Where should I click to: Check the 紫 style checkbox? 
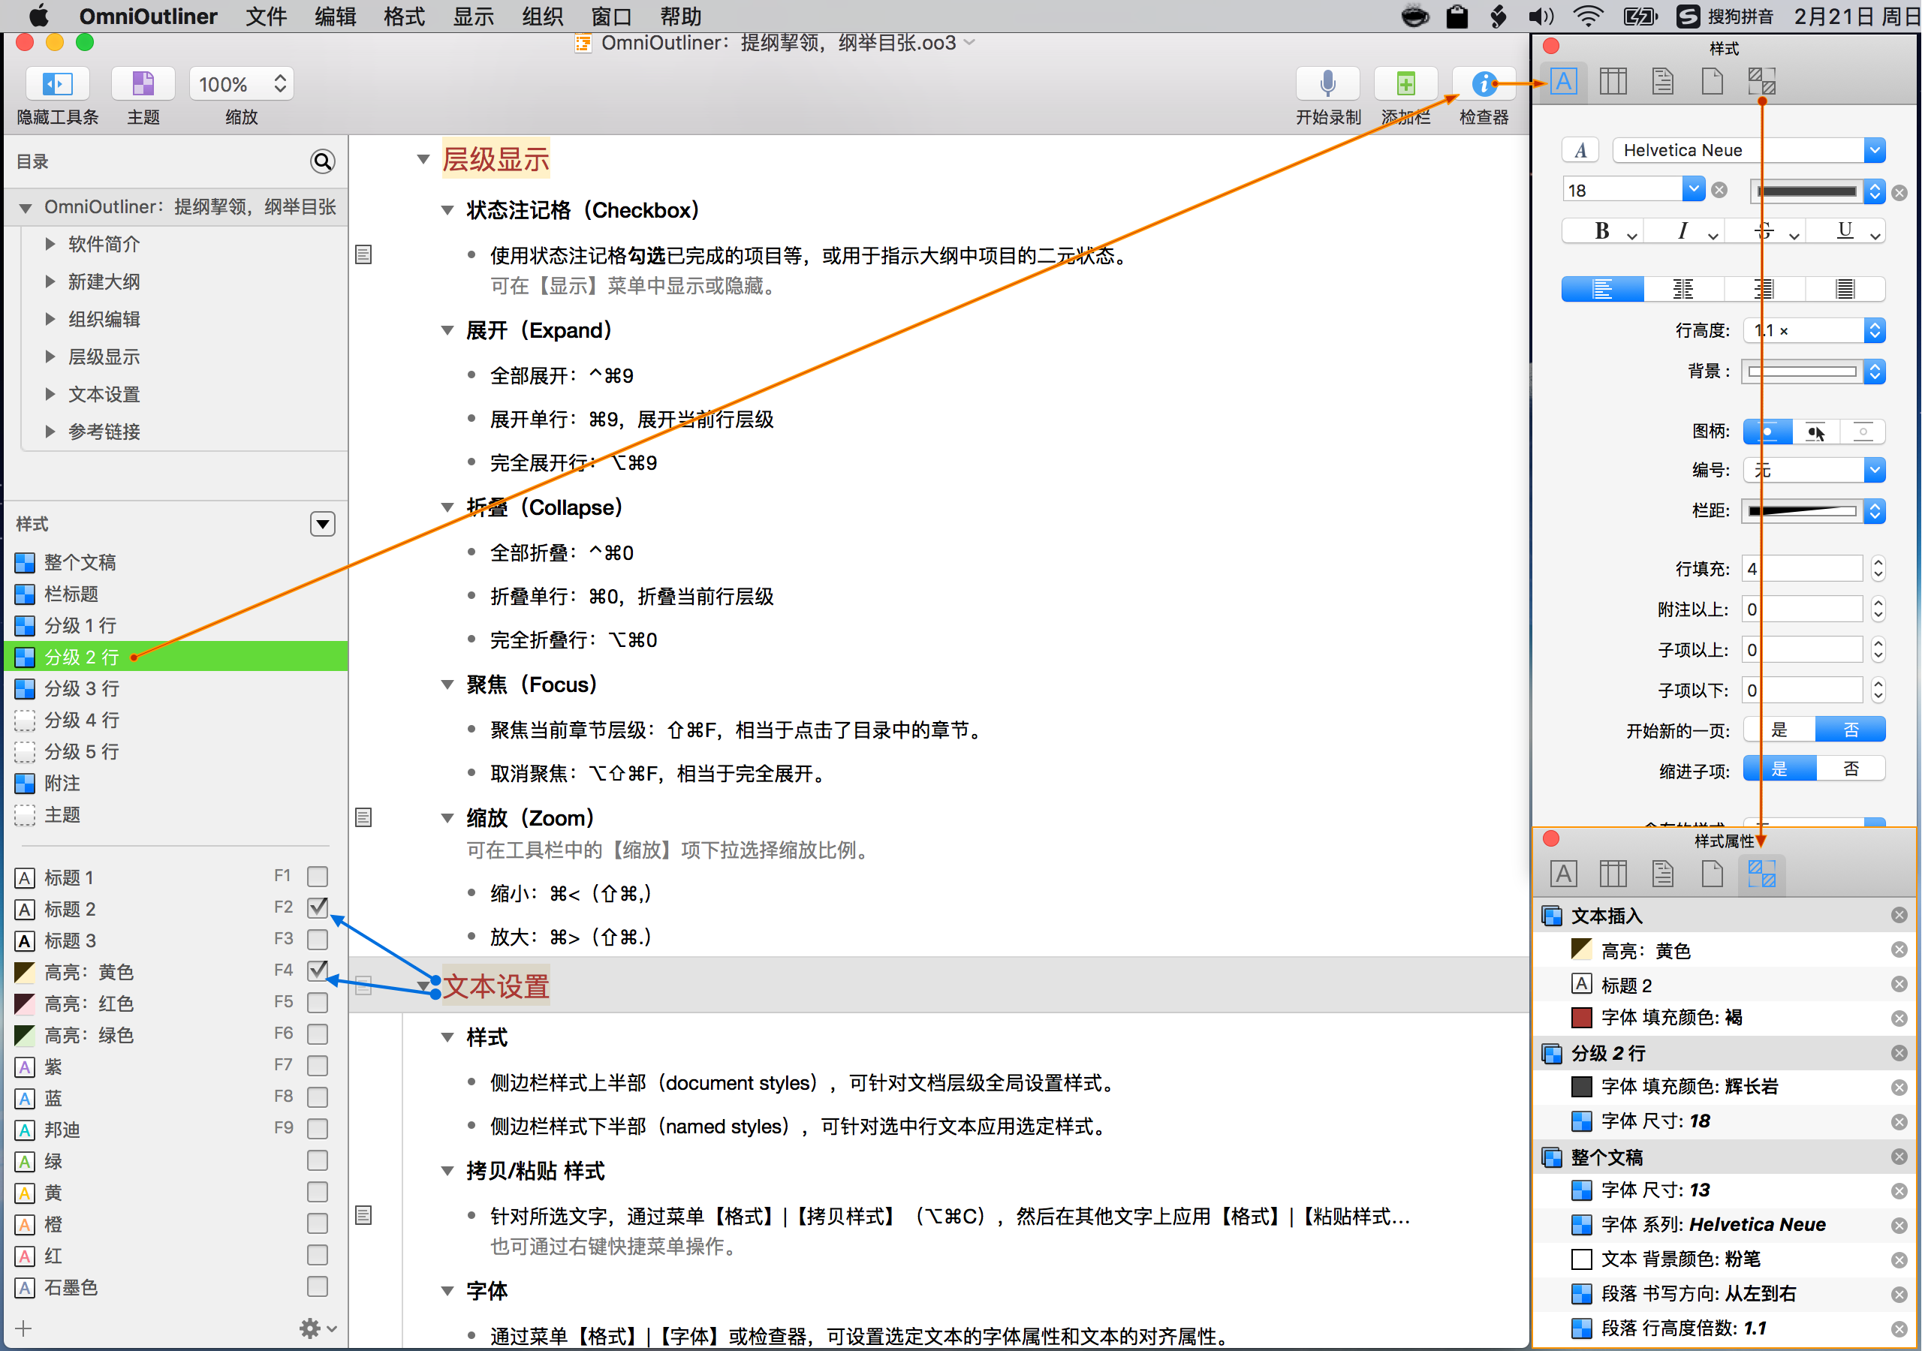318,1066
